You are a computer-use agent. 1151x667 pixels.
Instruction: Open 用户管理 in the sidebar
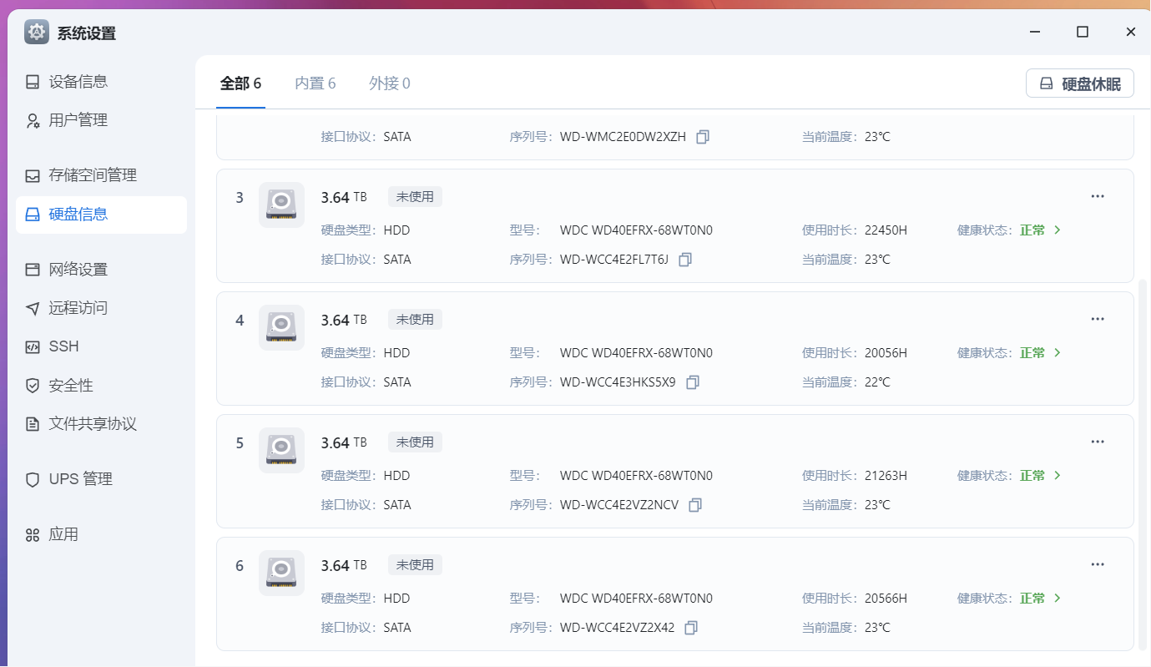[x=101, y=120]
